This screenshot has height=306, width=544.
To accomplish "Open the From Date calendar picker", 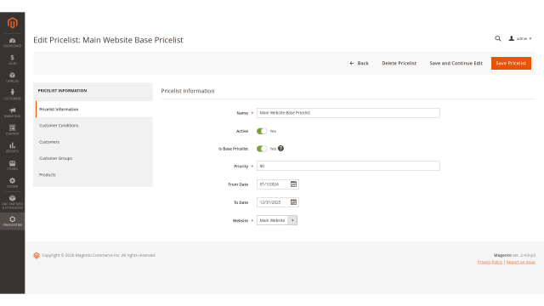I will (x=293, y=184).
